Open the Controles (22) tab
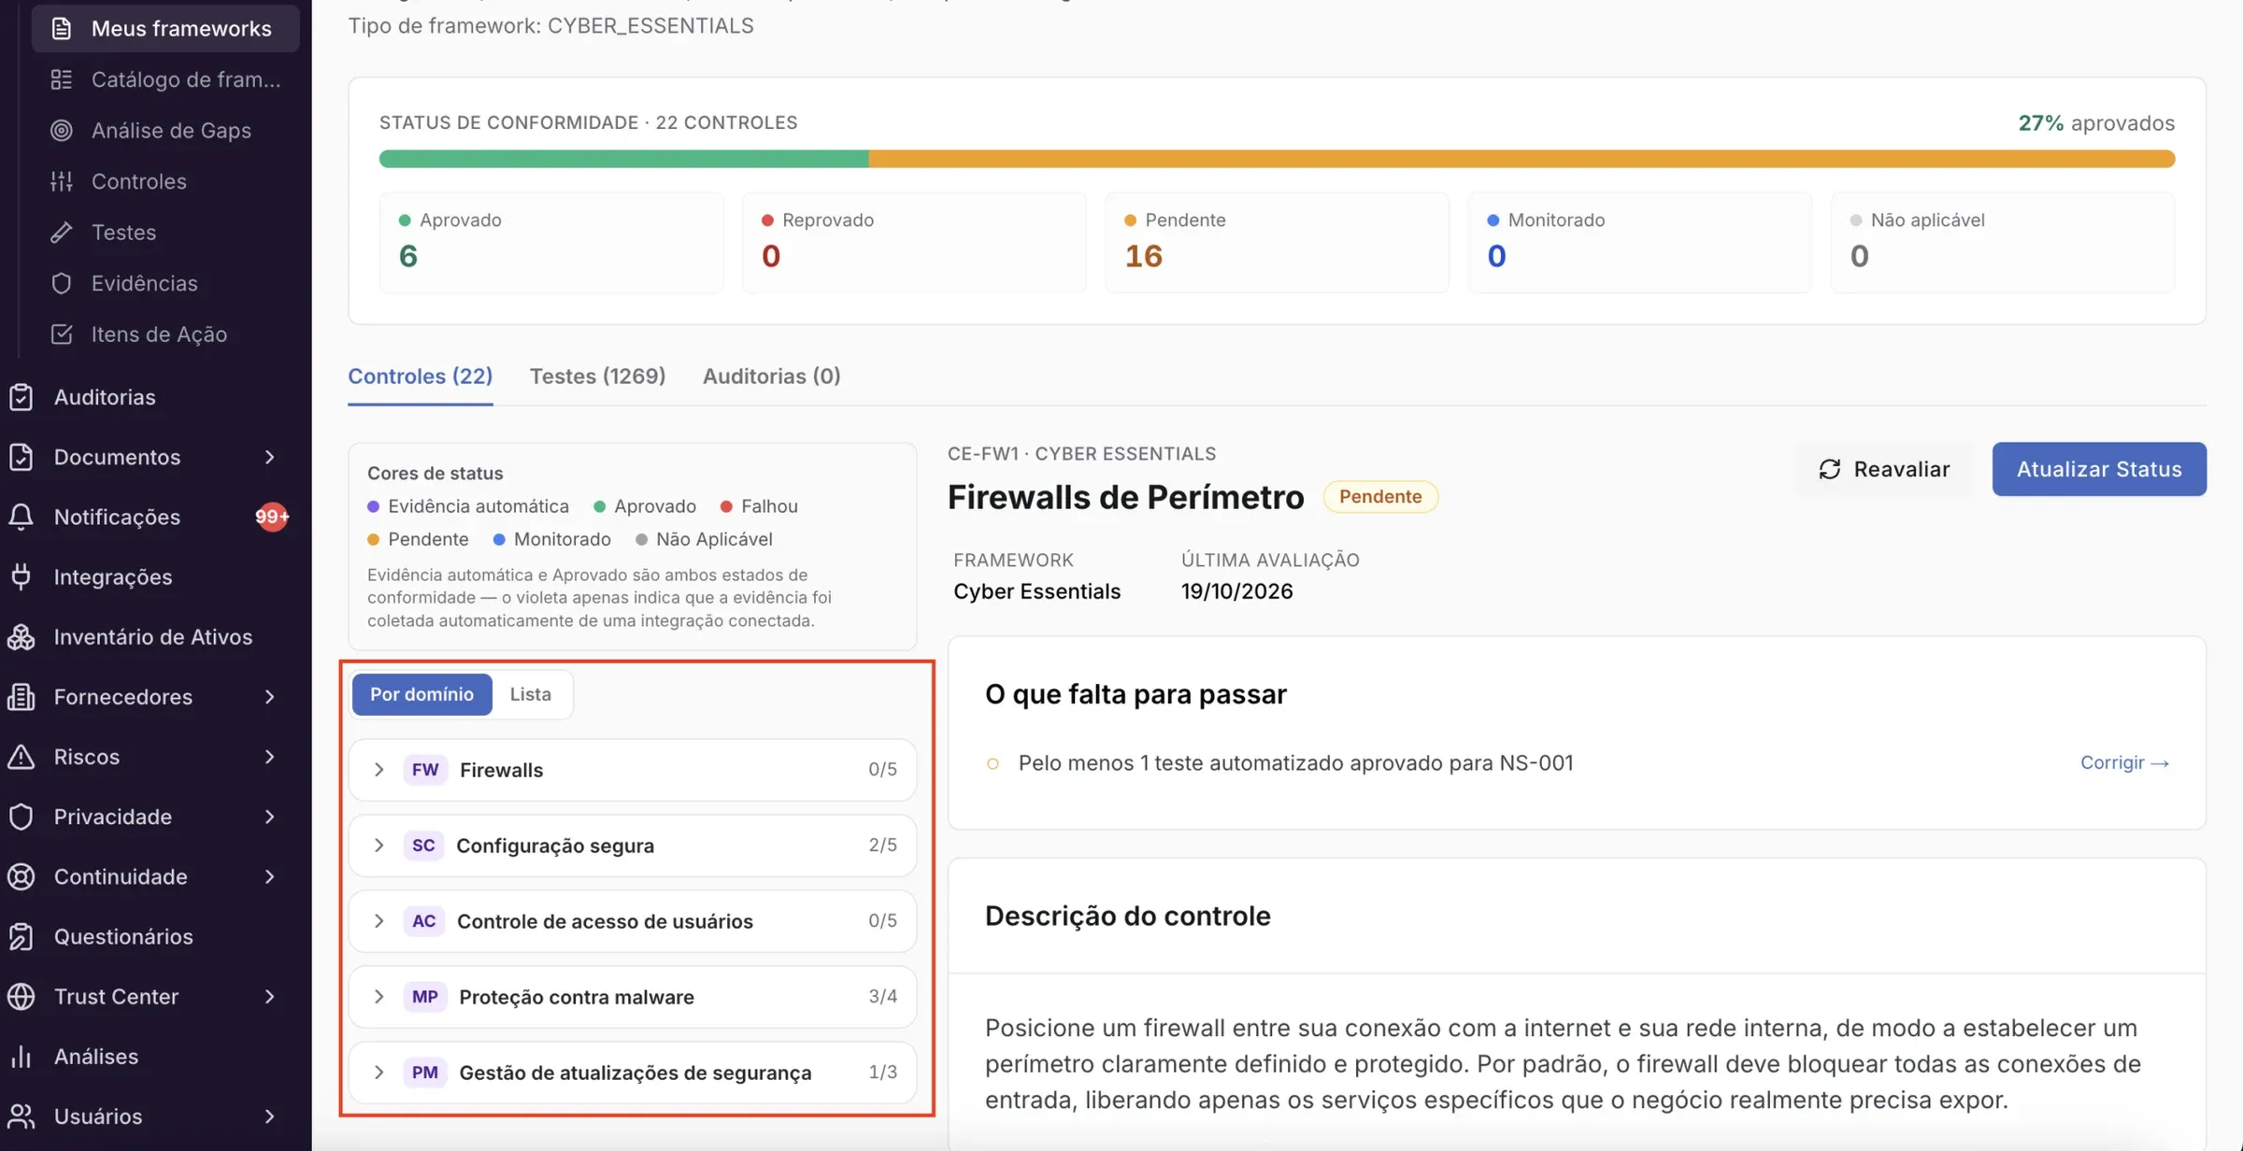2243x1151 pixels. pyautogui.click(x=420, y=376)
